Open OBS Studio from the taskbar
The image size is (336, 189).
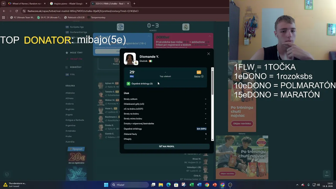pyautogui.click(x=230, y=185)
